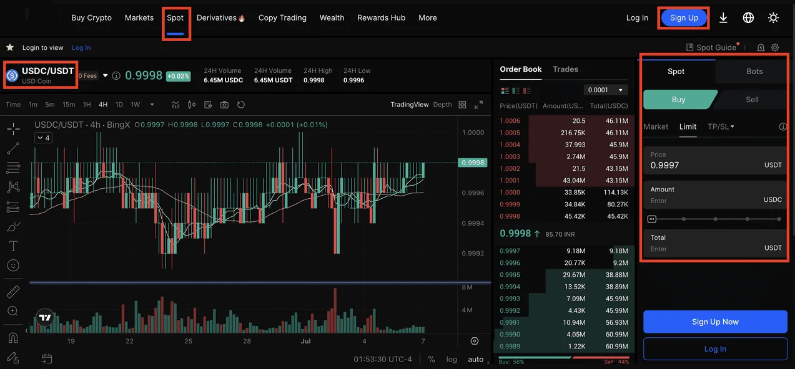Screen dimensions: 795x369
Task: Open the emoji icons tool
Action: tap(13, 266)
